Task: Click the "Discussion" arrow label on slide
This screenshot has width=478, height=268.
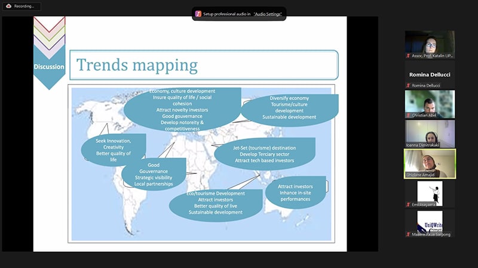Action: pyautogui.click(x=49, y=67)
